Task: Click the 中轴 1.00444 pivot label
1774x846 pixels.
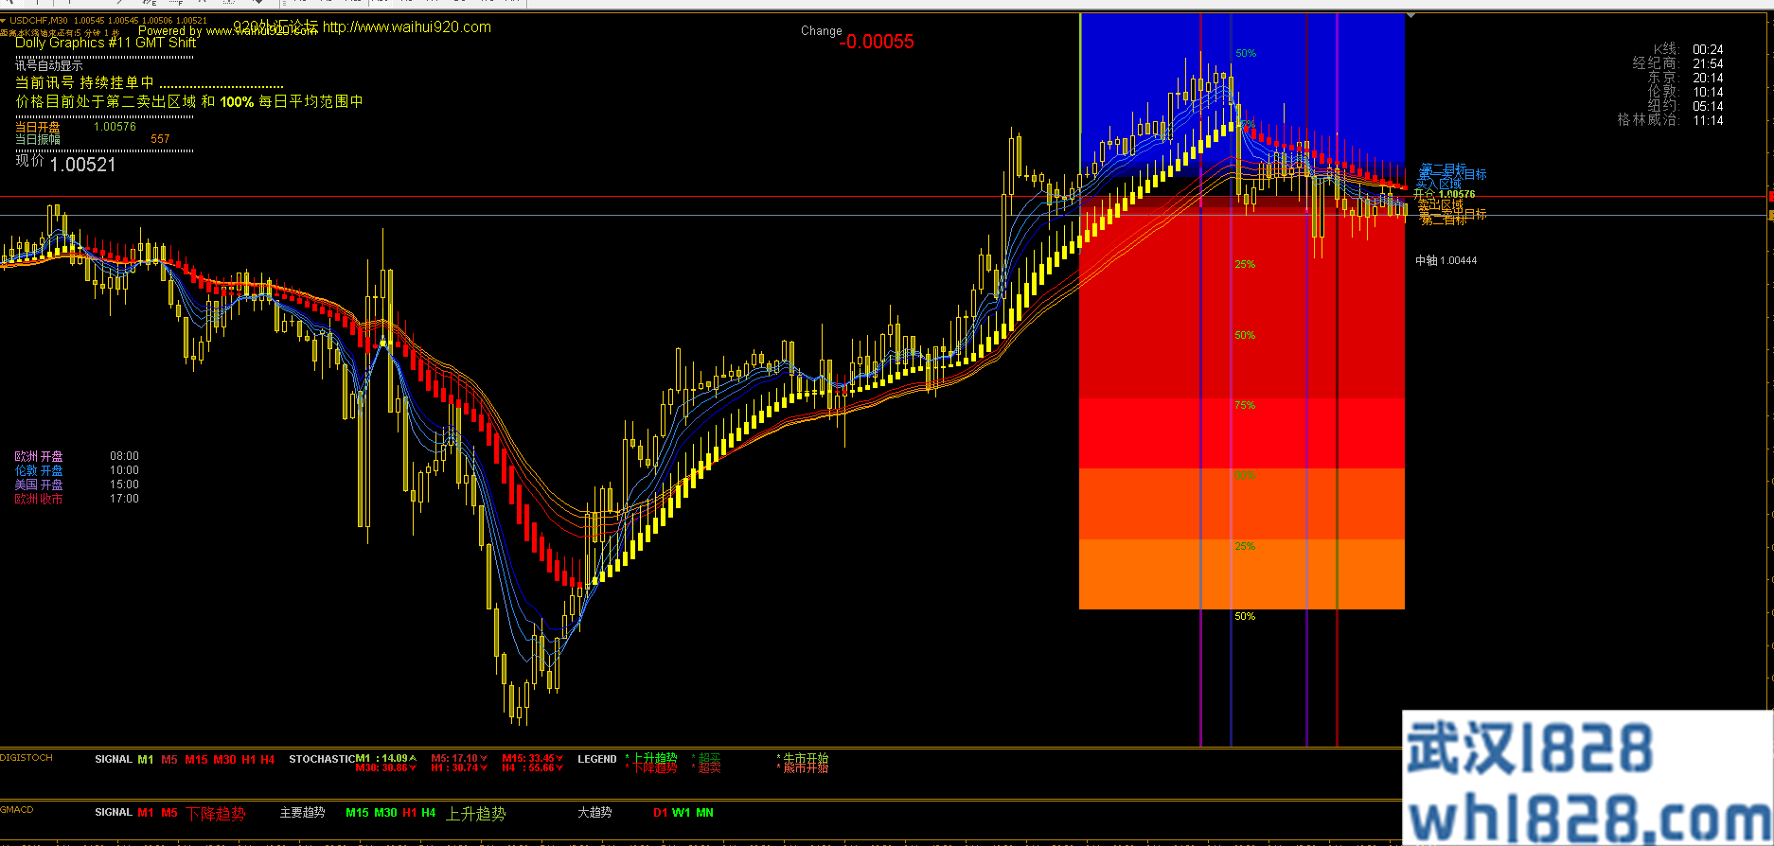Action: [1446, 260]
